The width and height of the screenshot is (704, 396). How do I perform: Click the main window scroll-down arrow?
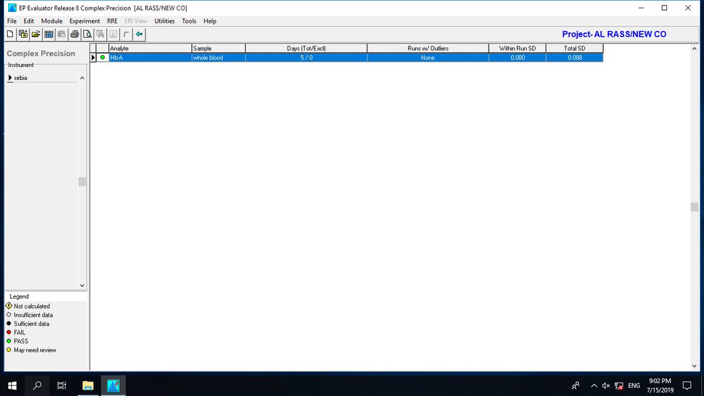click(695, 365)
